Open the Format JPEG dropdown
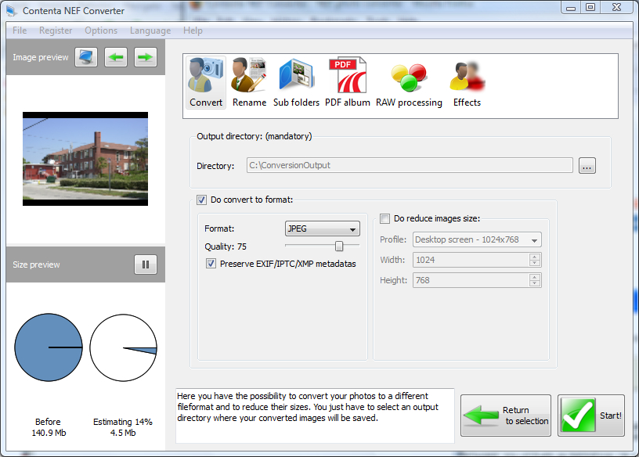 coord(323,229)
